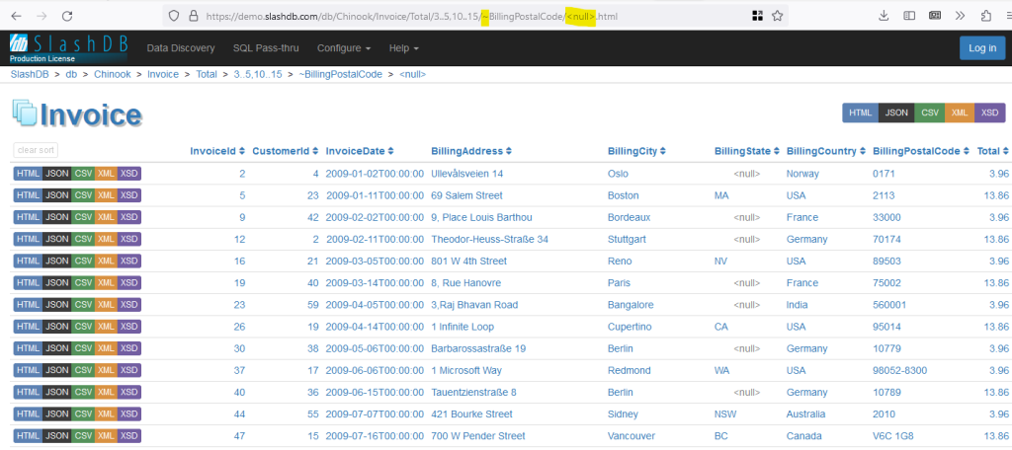The width and height of the screenshot is (1012, 450).
Task: Click CustomerId 59 link
Action: pyautogui.click(x=313, y=305)
